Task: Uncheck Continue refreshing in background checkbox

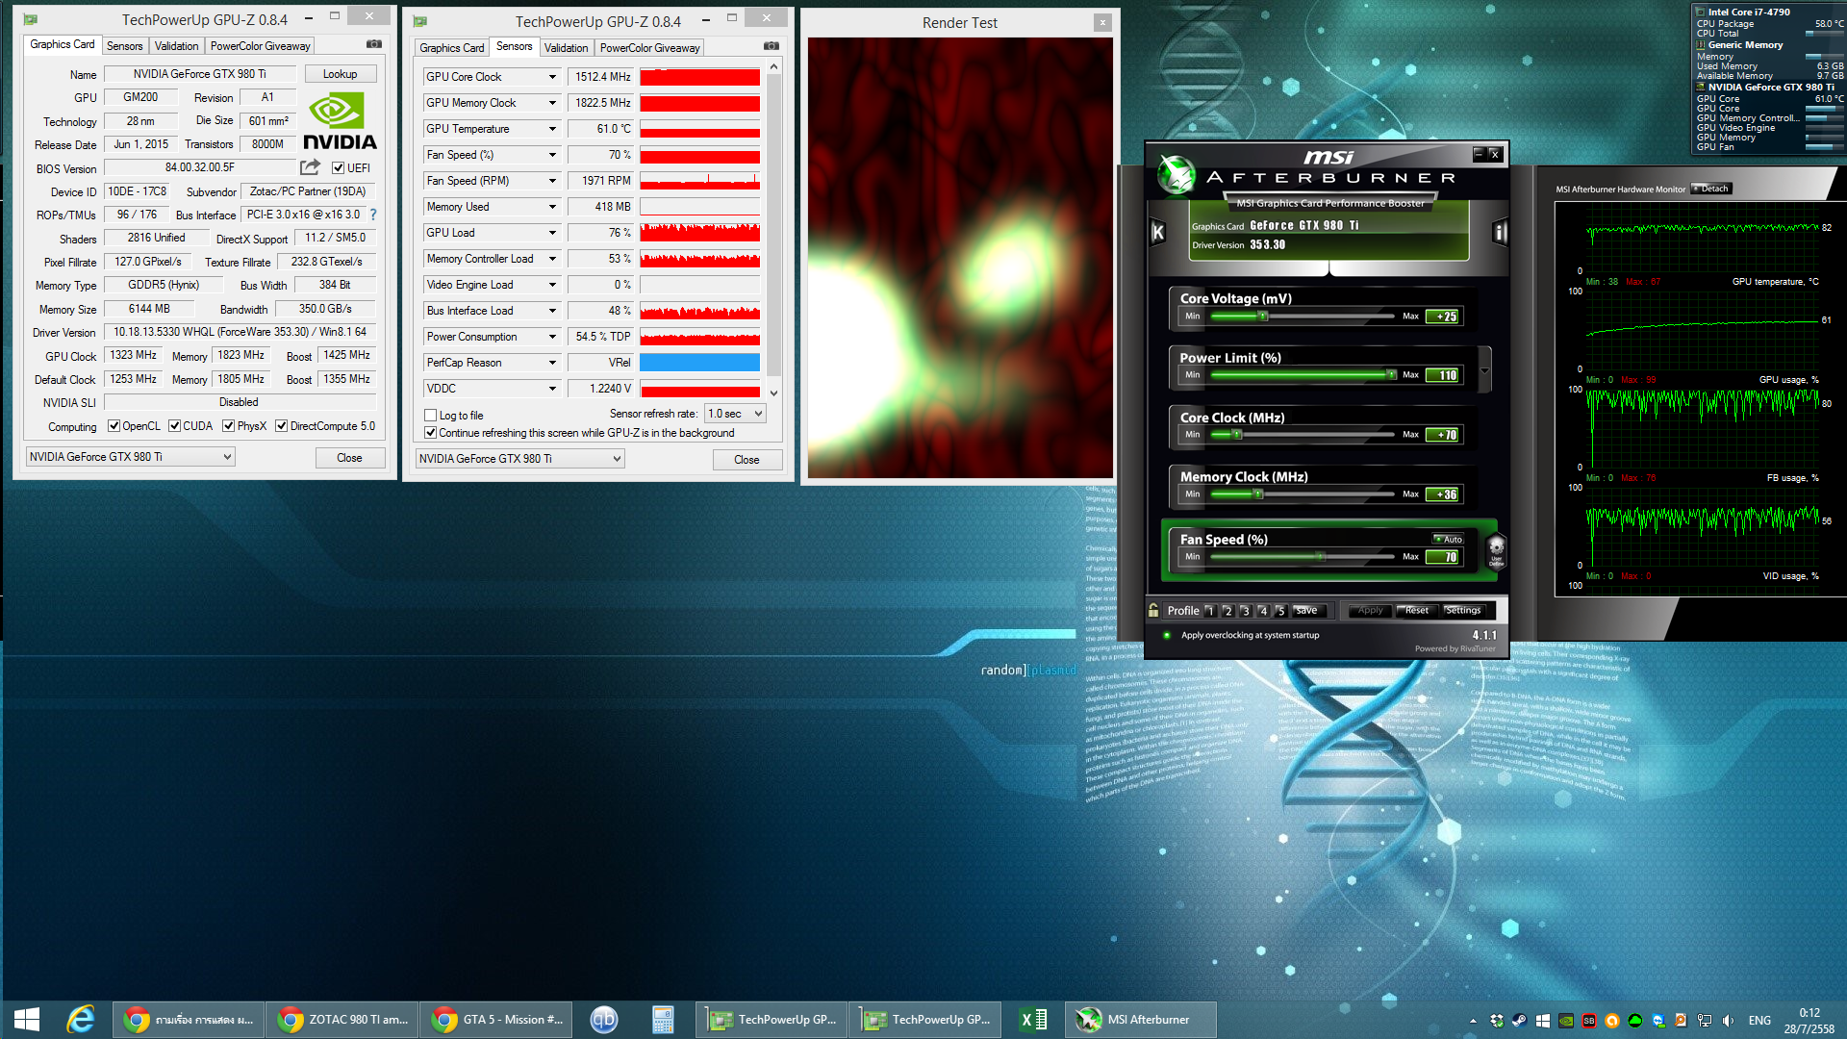Action: [x=431, y=433]
